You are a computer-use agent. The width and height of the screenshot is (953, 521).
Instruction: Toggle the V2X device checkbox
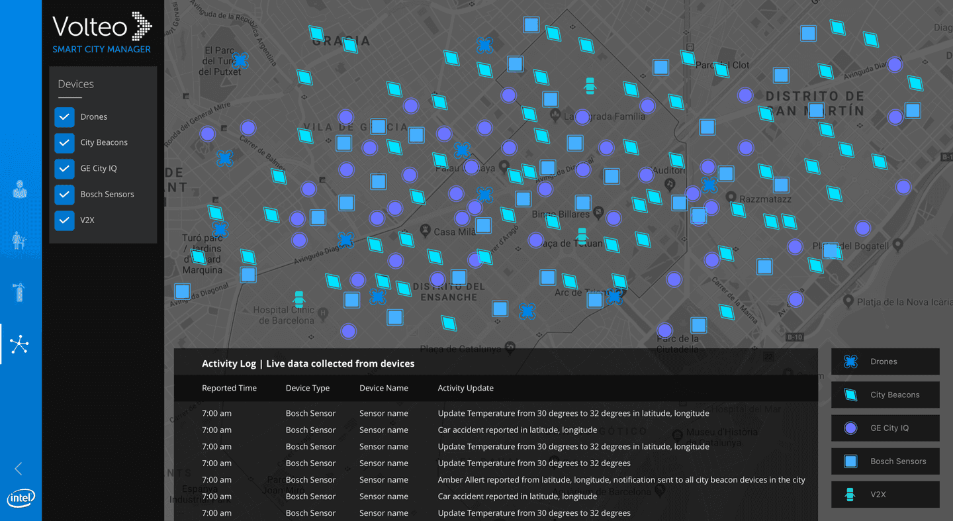pos(64,220)
